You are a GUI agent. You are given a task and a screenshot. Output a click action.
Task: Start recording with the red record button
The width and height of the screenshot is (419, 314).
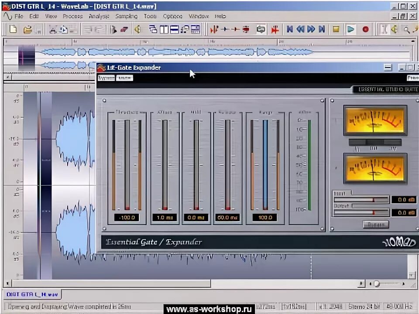click(x=365, y=29)
